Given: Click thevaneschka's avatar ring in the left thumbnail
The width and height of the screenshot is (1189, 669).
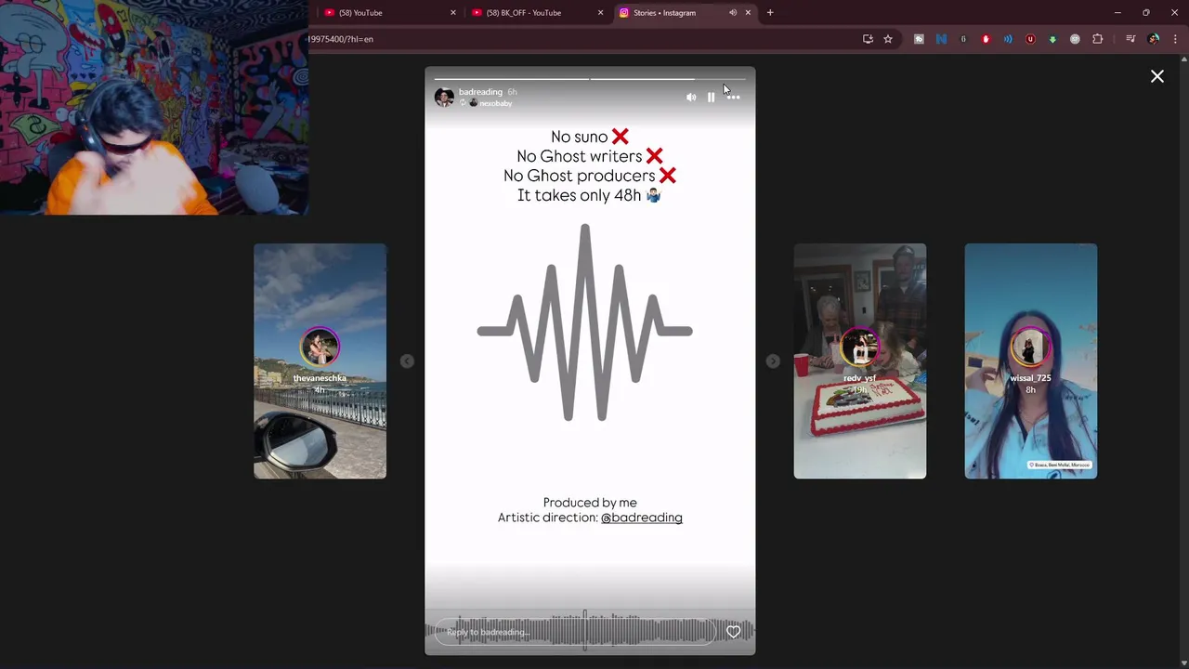Looking at the screenshot, I should point(320,348).
